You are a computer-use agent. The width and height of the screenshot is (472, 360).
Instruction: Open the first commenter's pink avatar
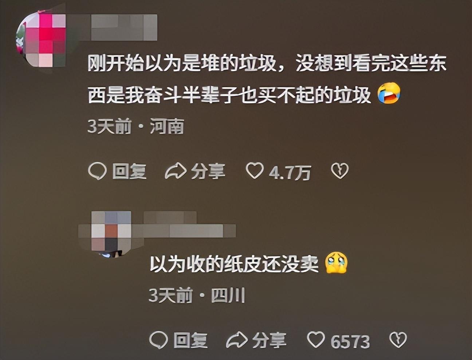pyautogui.click(x=41, y=39)
